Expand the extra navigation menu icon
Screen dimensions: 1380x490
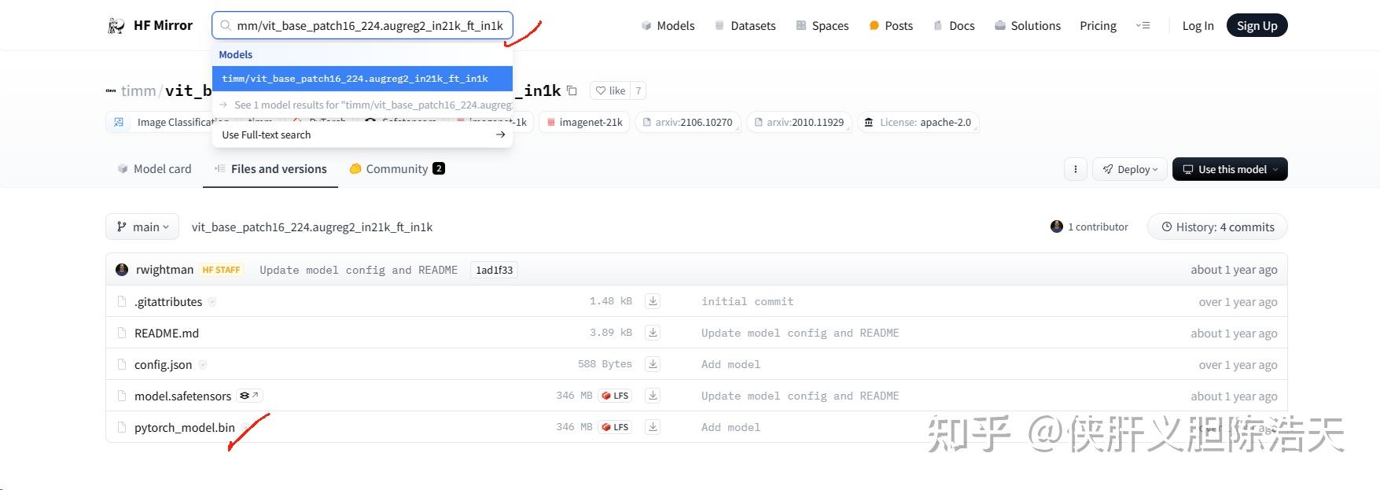pos(1143,26)
